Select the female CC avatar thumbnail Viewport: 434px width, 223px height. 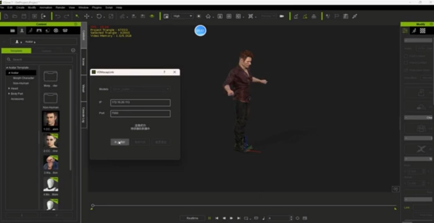[51, 141]
